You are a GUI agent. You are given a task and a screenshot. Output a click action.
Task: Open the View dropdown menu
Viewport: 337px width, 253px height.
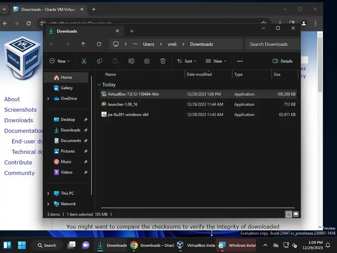point(216,61)
